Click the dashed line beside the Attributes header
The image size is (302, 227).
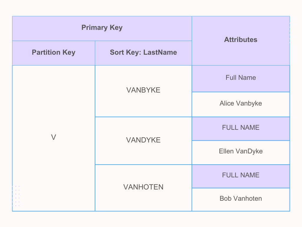[290, 33]
